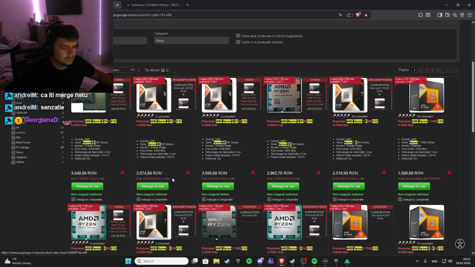Open the Leo AI sparkle icon

click(x=455, y=15)
